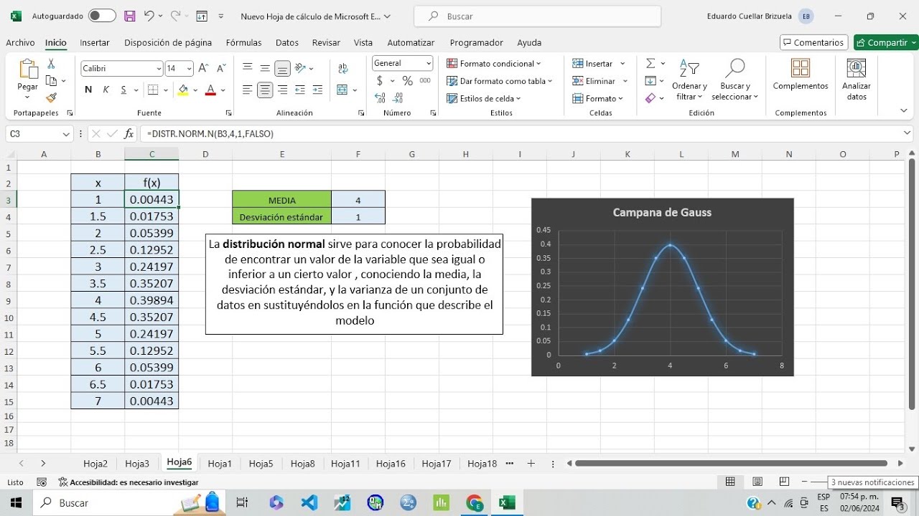919x516 pixels.
Task: Click the align left icon
Action: 248,90
